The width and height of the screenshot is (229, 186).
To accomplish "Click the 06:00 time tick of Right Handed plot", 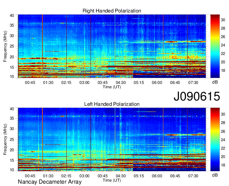I will (157, 83).
